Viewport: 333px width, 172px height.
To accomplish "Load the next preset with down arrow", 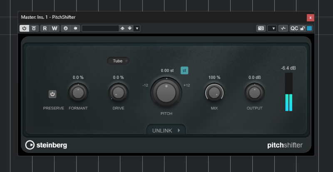I will [129, 28].
